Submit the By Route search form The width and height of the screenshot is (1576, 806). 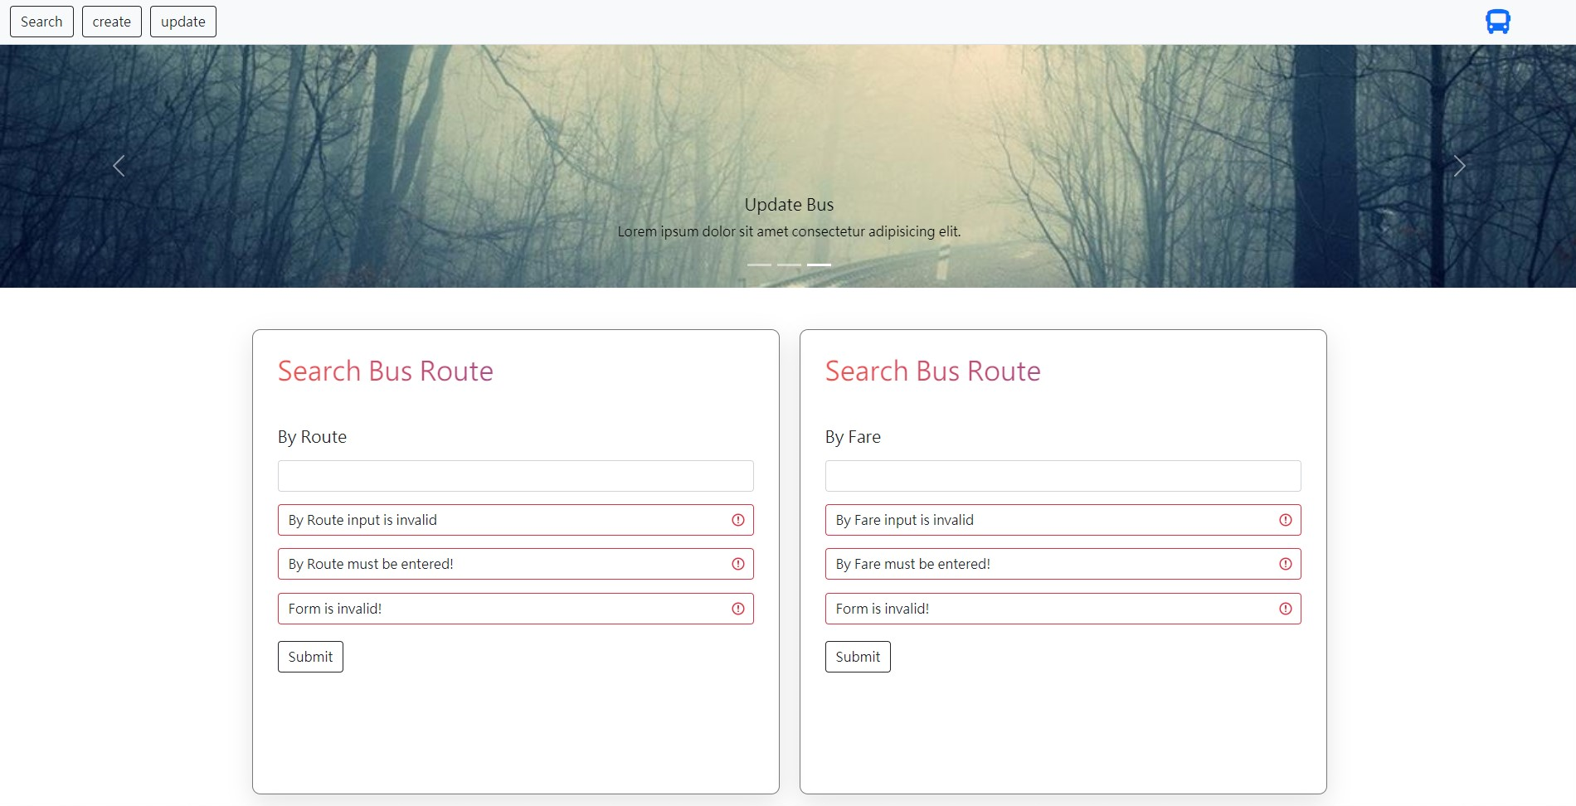[x=309, y=656]
